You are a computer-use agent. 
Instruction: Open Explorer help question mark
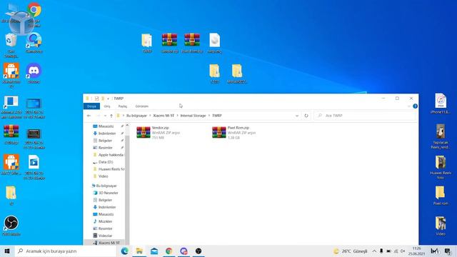(416, 106)
